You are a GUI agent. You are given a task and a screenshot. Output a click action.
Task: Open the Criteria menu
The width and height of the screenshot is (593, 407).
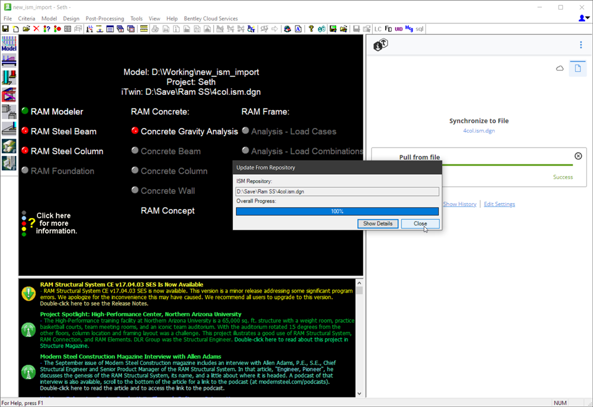point(27,18)
